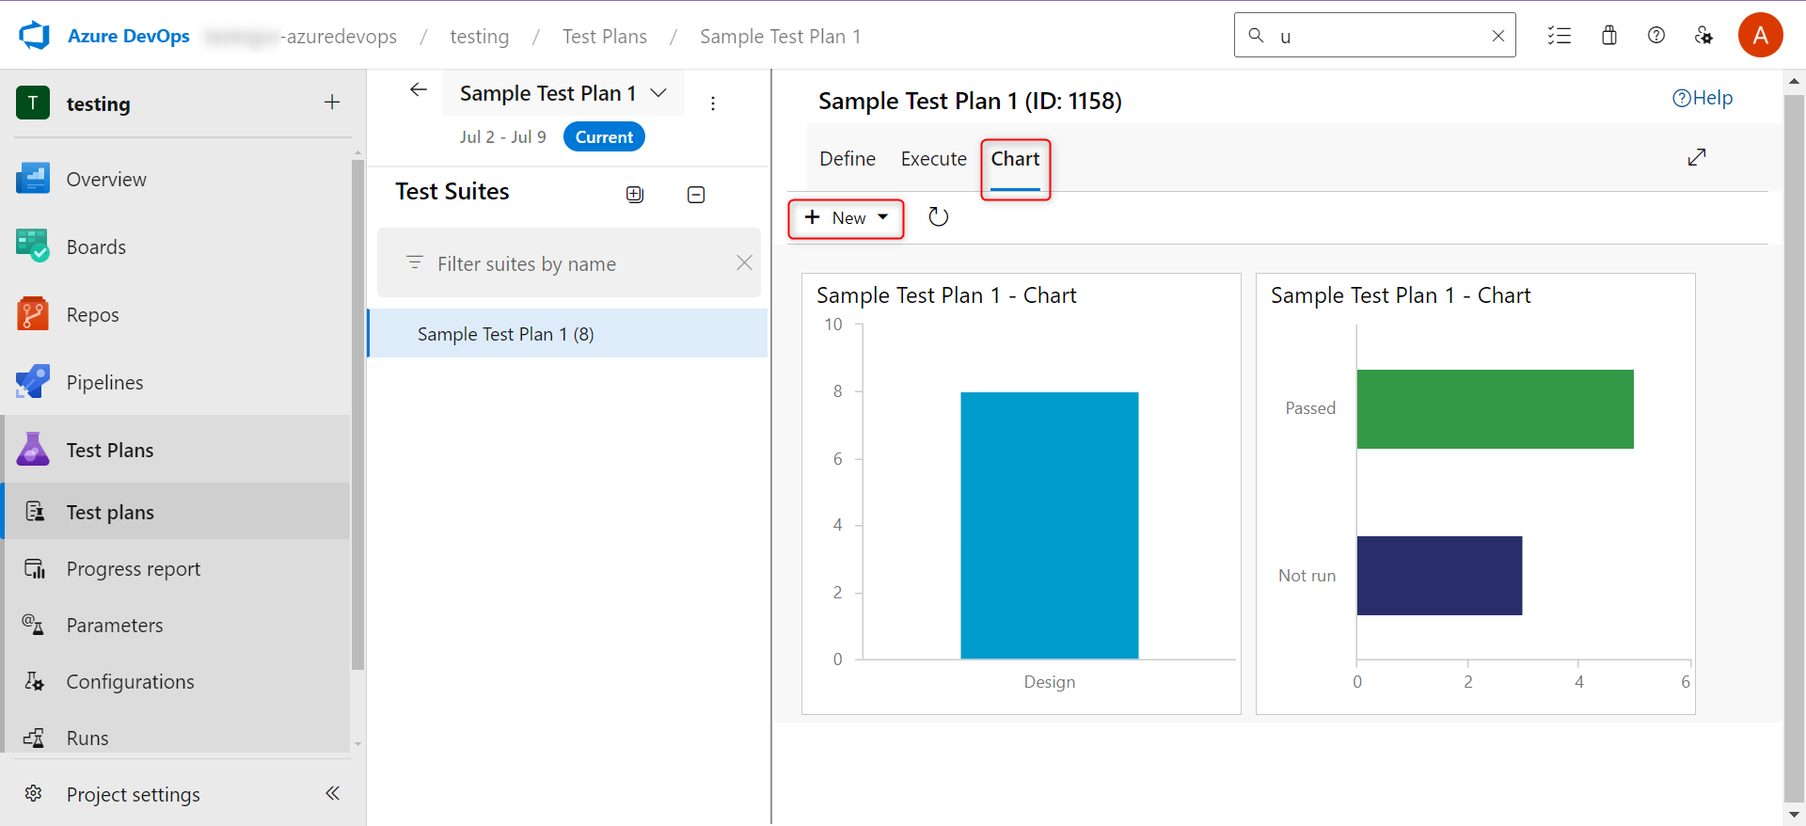Collapse all test suites with minus icon

pos(696,195)
